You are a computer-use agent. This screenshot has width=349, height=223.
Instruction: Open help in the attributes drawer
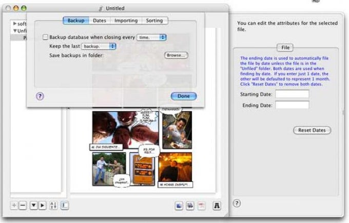(237, 203)
